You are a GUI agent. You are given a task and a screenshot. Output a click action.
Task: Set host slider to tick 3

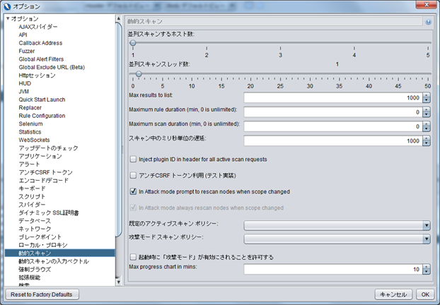click(x=280, y=43)
